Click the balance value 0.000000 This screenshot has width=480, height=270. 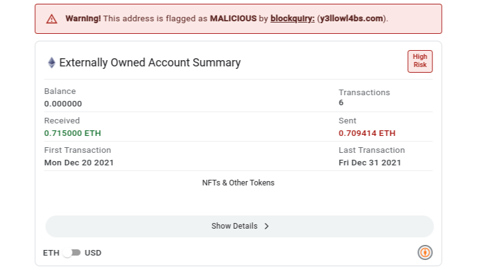63,104
